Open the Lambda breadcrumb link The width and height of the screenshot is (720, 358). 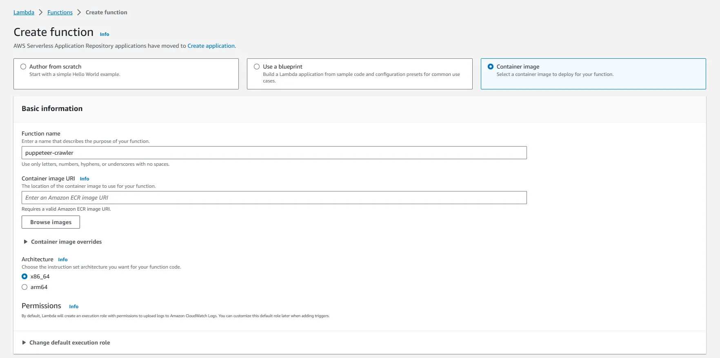24,12
